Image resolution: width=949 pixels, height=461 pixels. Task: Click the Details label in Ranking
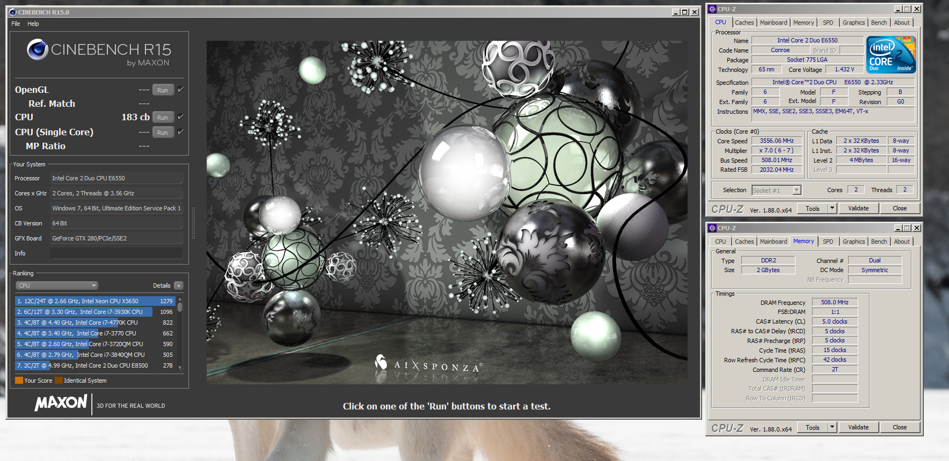(162, 286)
